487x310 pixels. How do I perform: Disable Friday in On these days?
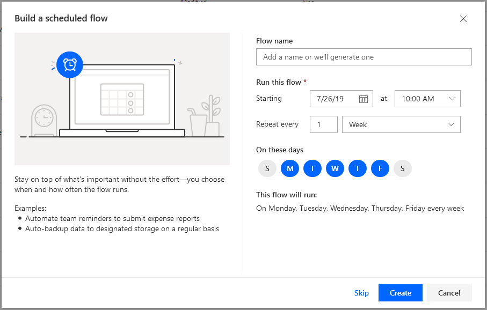(x=380, y=168)
